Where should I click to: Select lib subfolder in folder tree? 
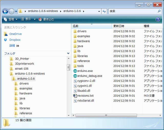click(x=21, y=103)
